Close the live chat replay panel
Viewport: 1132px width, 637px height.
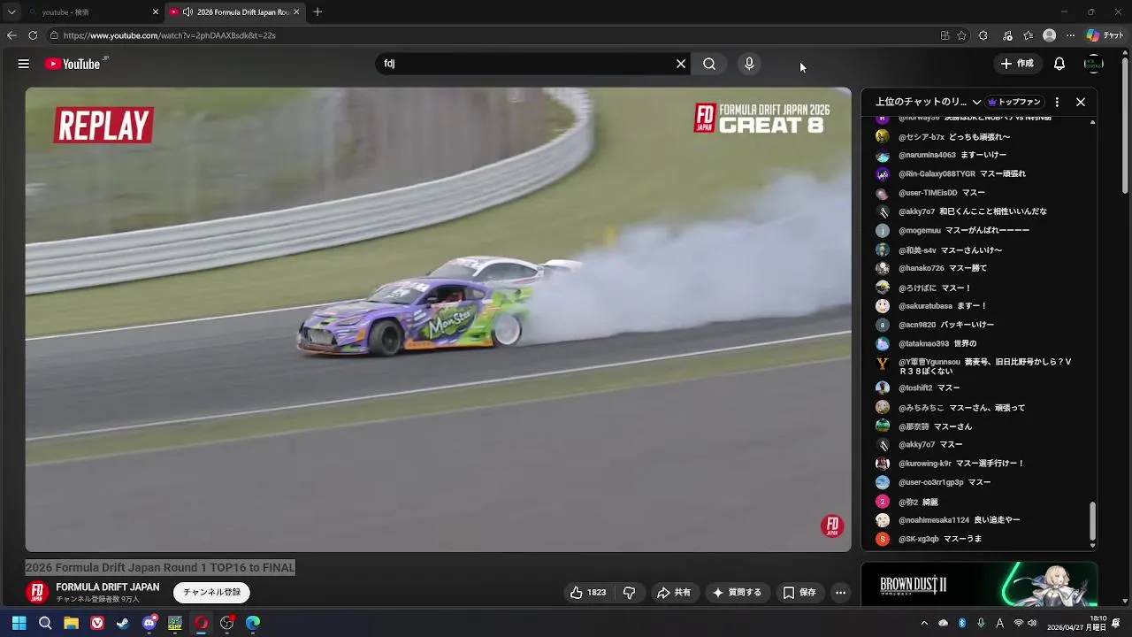pos(1081,102)
